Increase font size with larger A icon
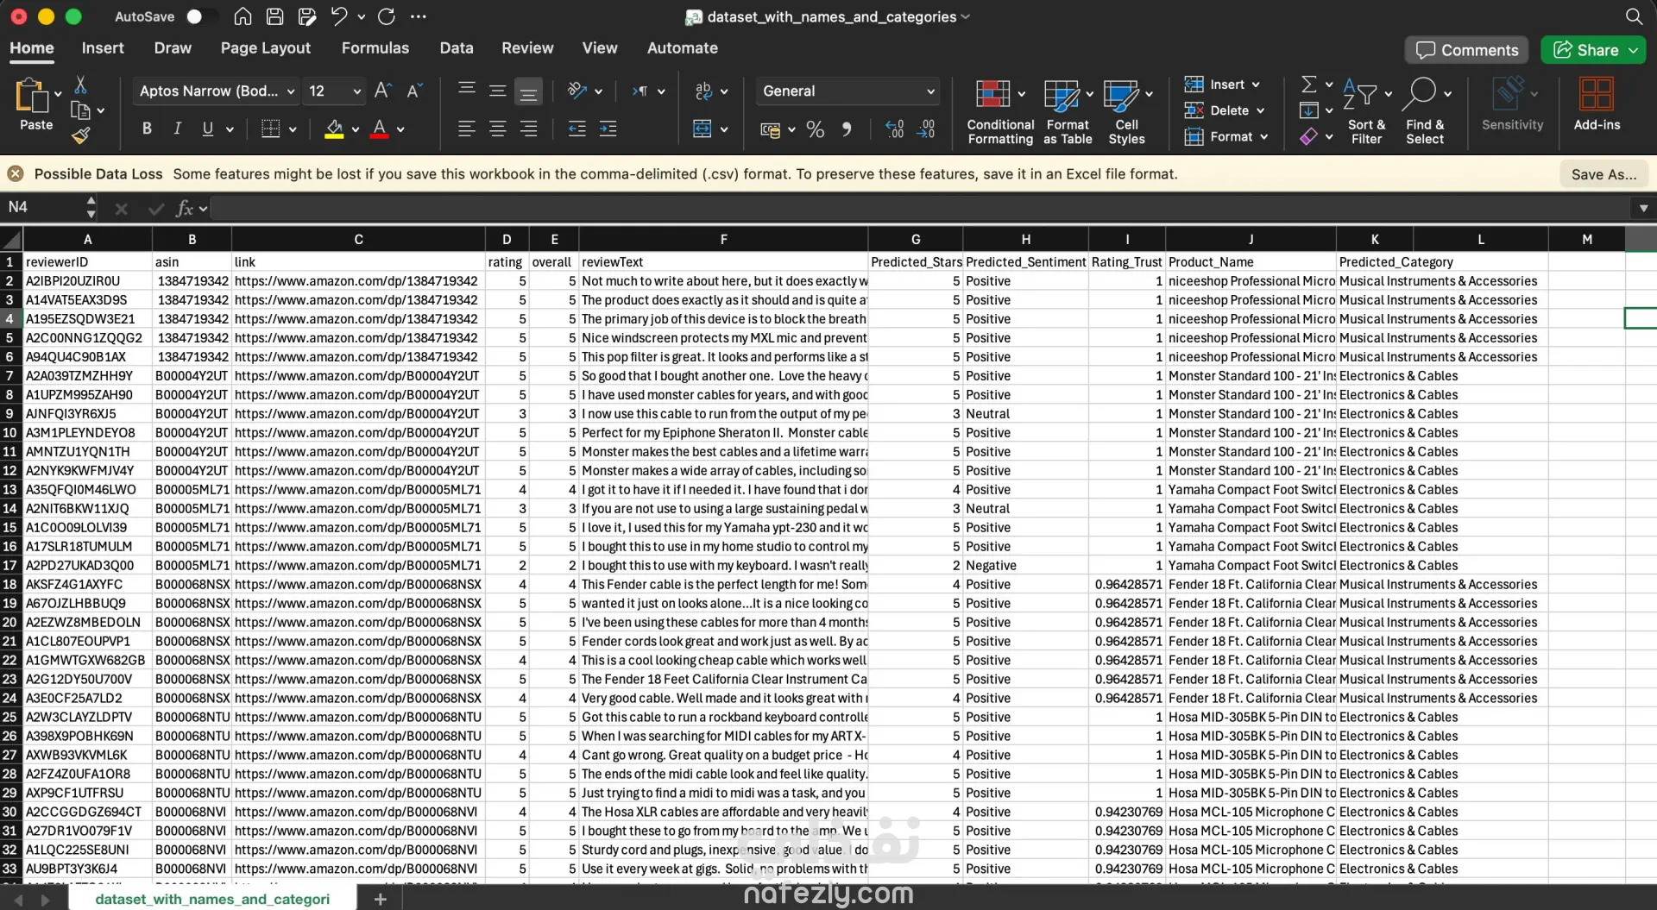Image resolution: width=1657 pixels, height=910 pixels. point(383,91)
